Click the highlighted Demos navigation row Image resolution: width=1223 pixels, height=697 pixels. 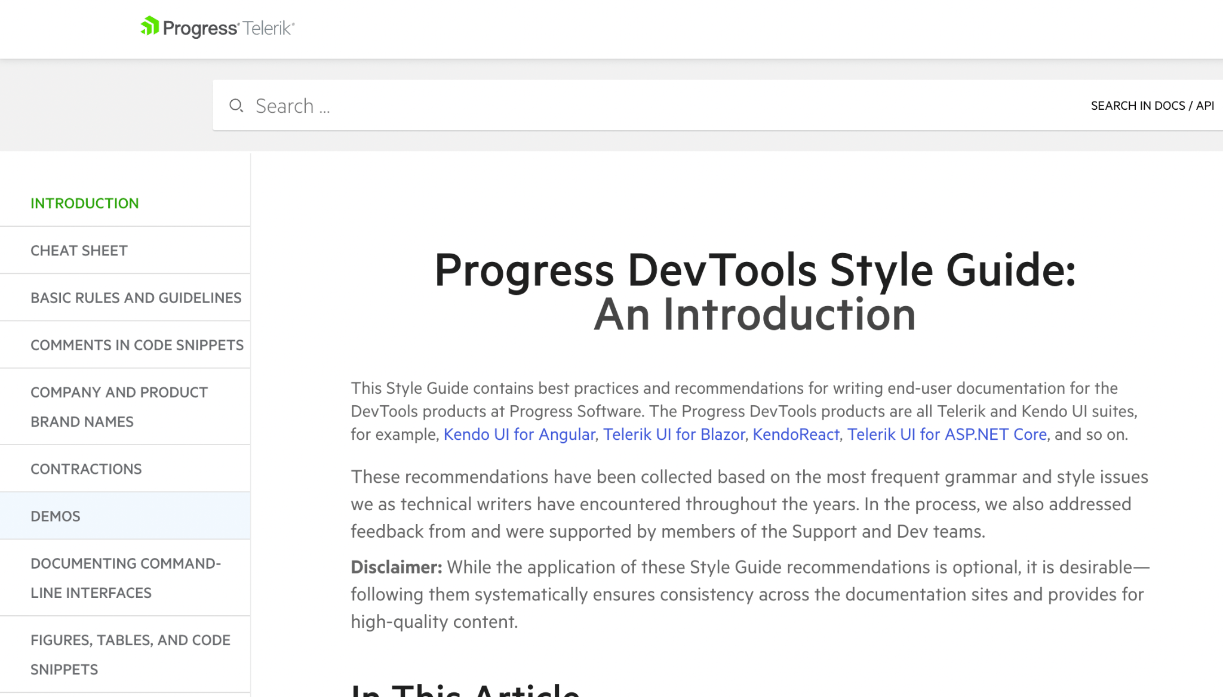point(125,516)
